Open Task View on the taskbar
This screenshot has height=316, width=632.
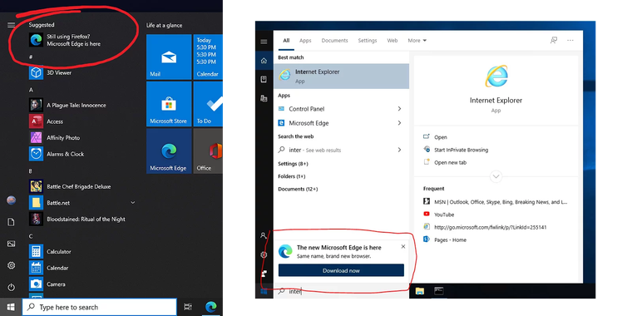tap(188, 307)
